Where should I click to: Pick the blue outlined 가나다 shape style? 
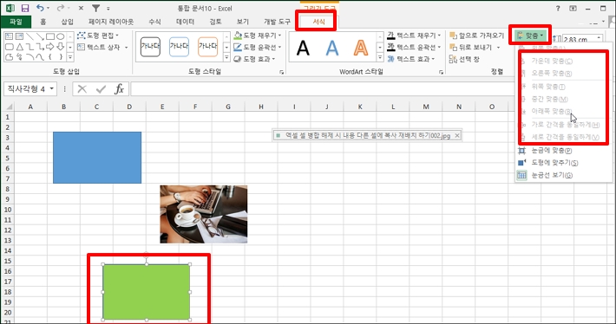point(179,47)
